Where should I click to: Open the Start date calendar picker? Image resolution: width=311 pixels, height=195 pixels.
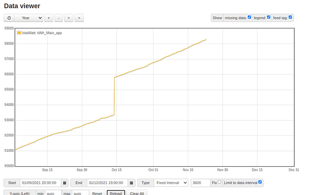64,183
